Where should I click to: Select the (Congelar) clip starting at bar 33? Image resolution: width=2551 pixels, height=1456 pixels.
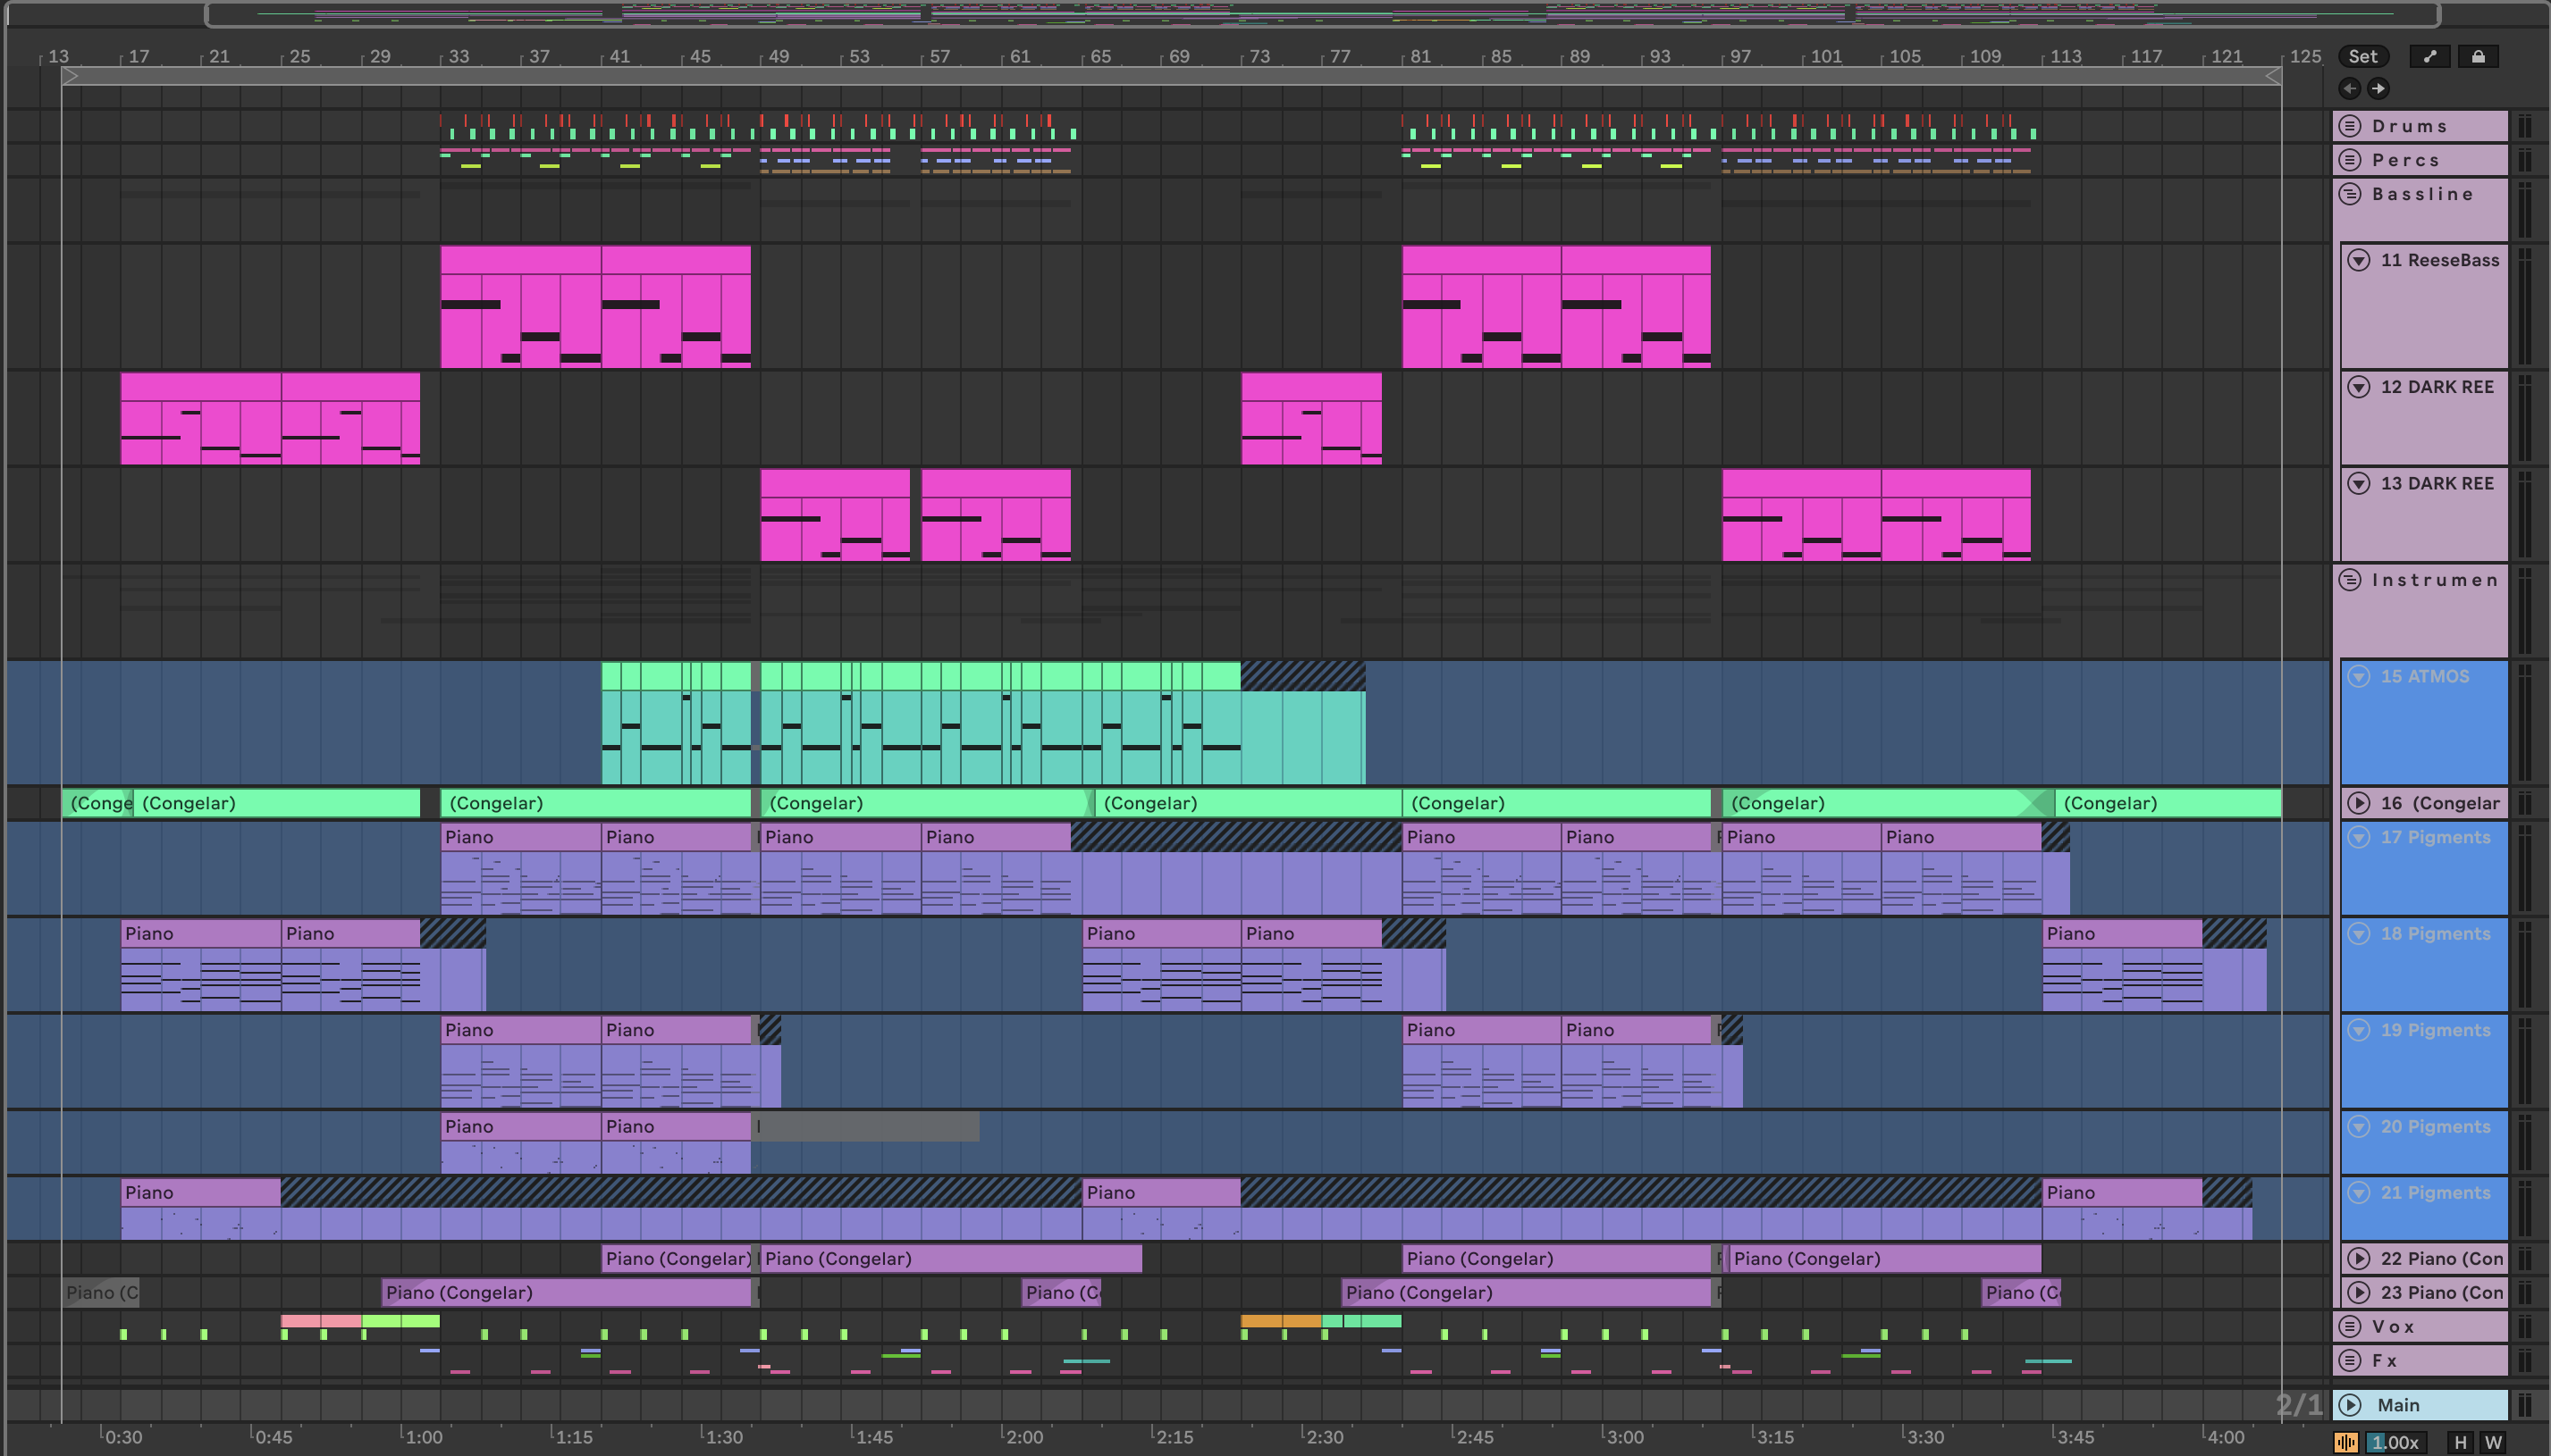coord(595,803)
